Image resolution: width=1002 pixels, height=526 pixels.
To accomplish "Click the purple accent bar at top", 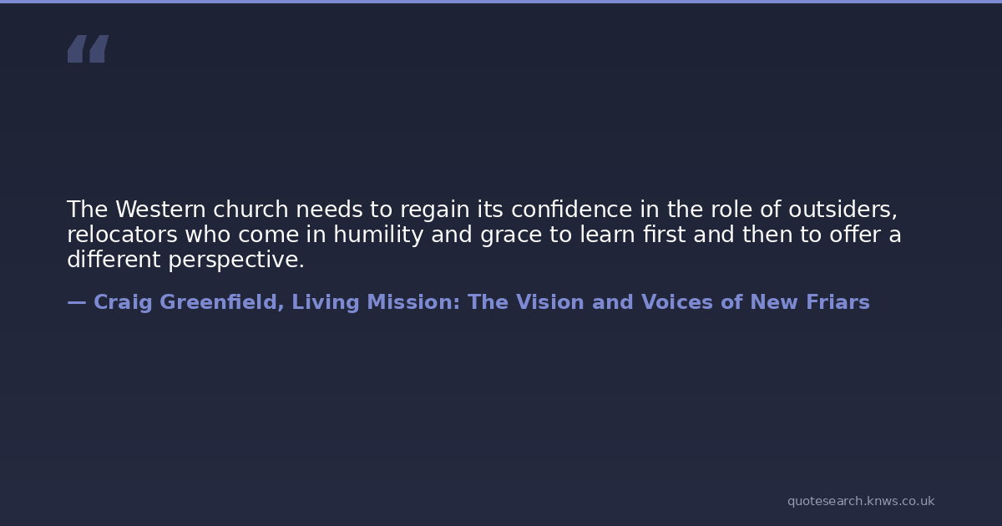I will (x=501, y=2).
